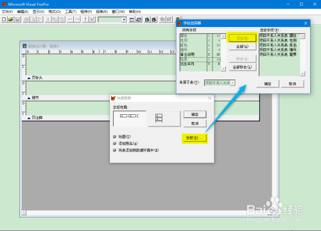
Task: Click the Save toolbar icon
Action: 17,19
